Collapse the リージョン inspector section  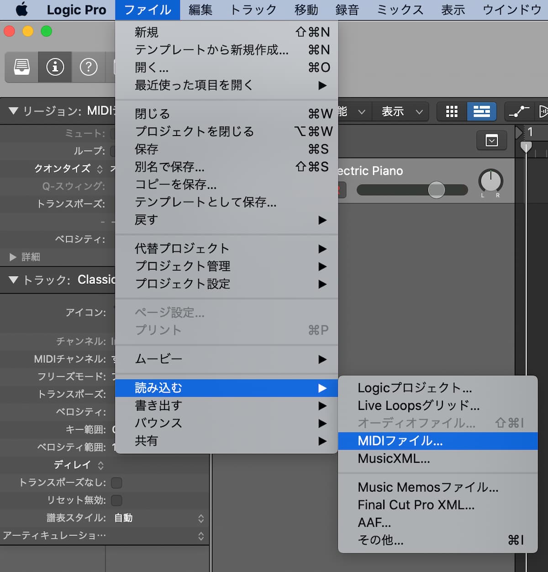[14, 111]
